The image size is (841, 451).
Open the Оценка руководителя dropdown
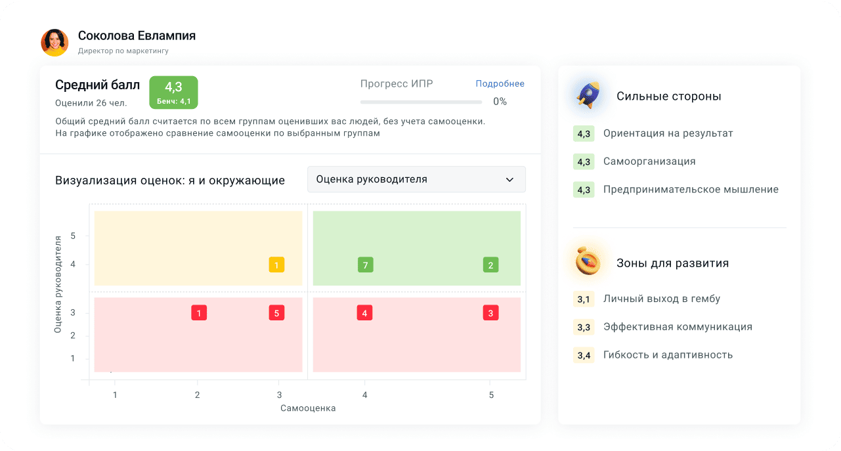click(x=416, y=179)
